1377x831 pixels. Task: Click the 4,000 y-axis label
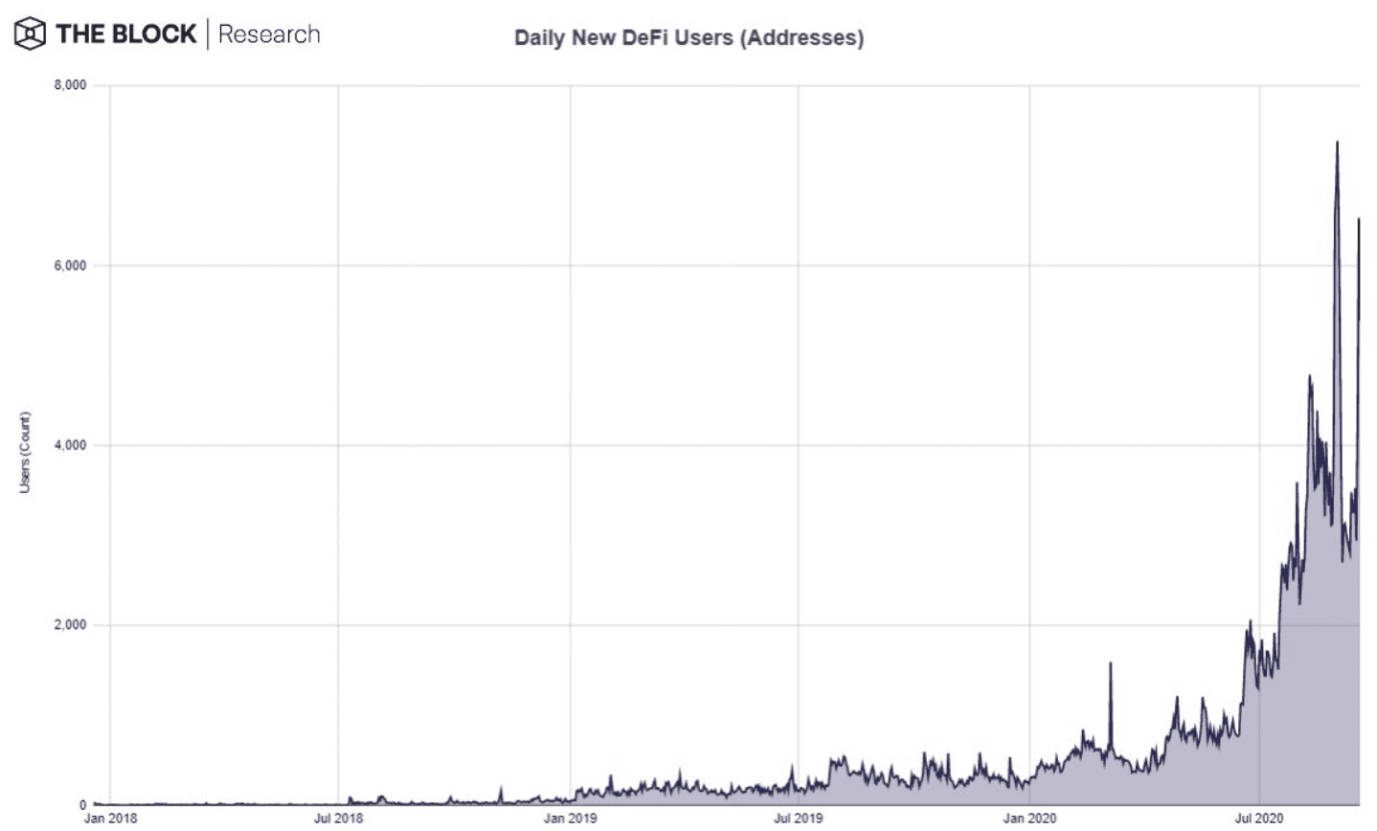click(x=70, y=445)
